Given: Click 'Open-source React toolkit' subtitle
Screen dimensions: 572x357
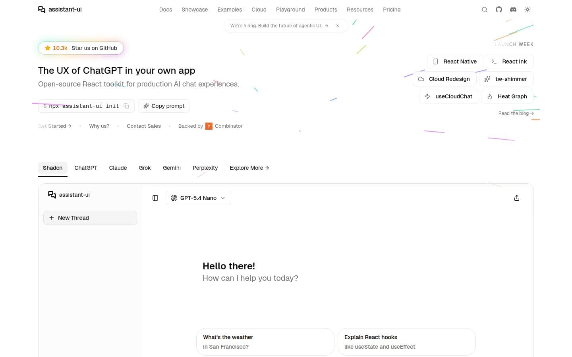Looking at the screenshot, I should [139, 84].
